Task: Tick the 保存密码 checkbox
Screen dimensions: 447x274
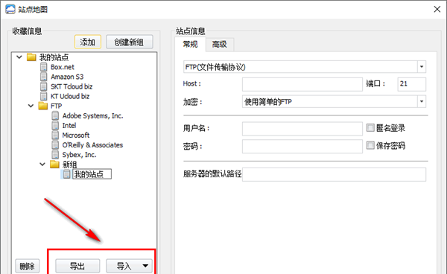Action: click(x=370, y=145)
